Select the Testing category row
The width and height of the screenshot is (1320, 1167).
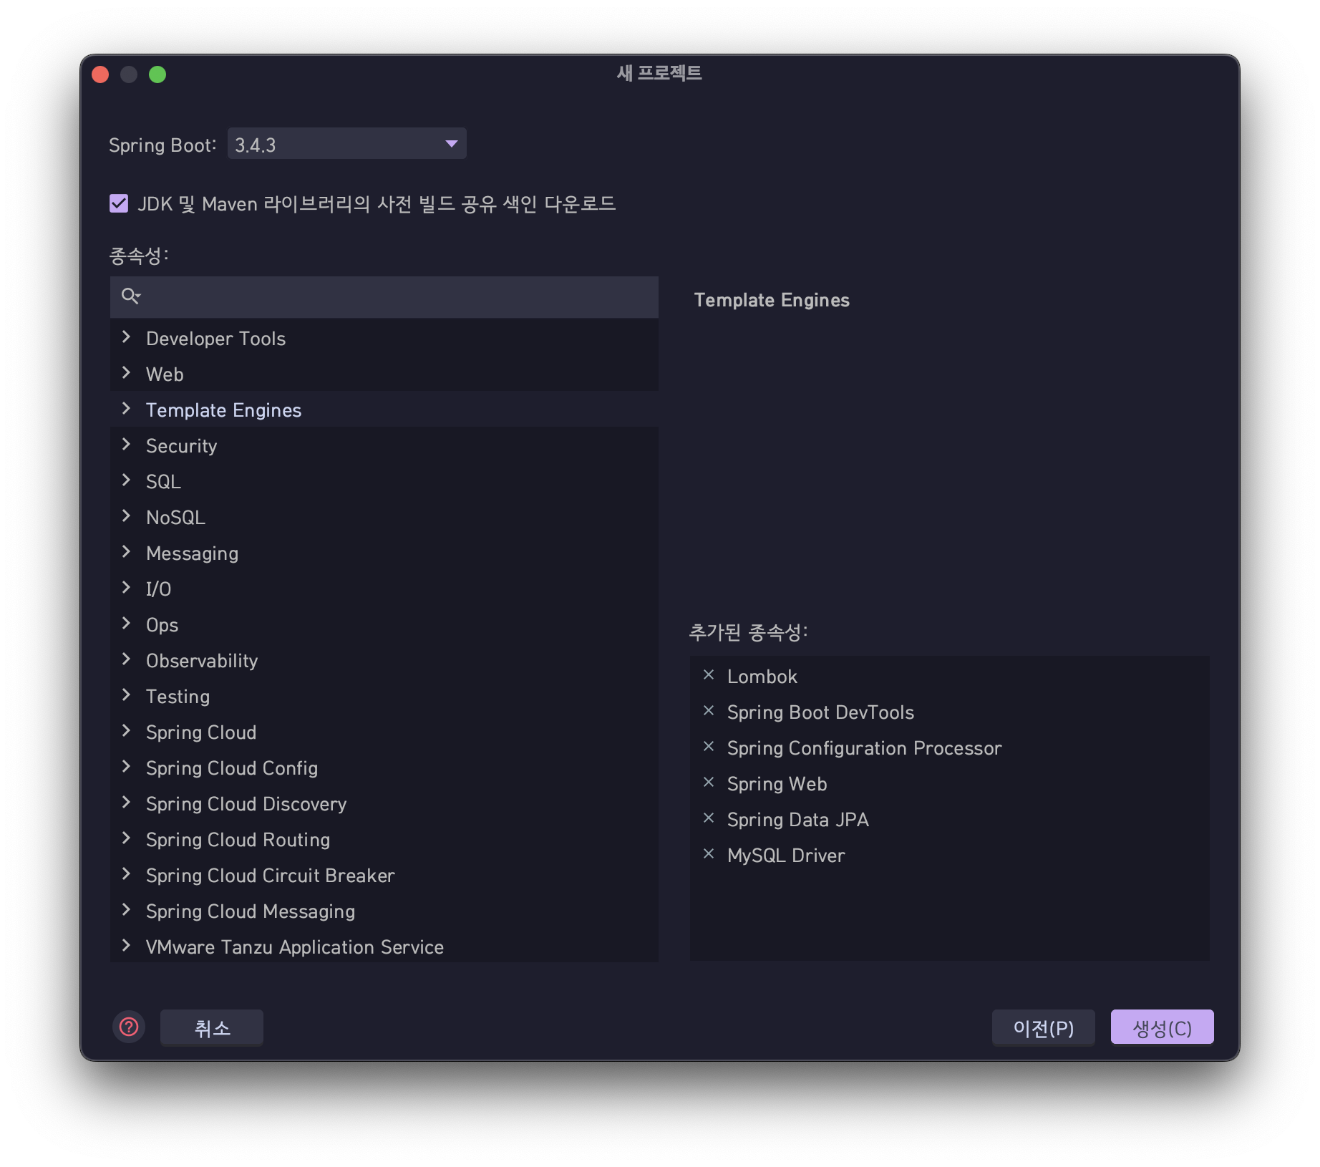tap(384, 696)
